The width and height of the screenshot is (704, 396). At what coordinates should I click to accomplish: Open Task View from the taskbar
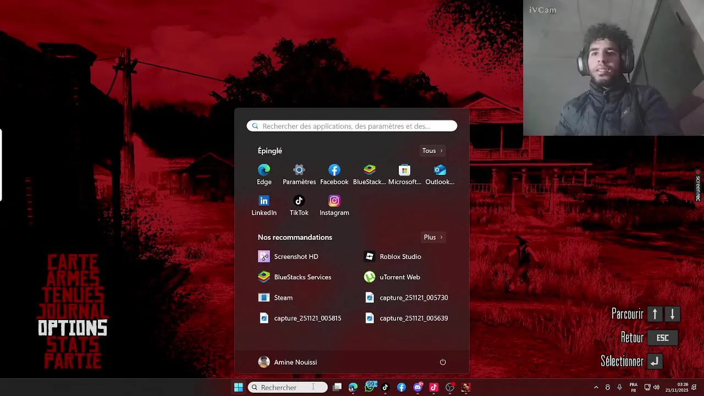click(x=337, y=387)
